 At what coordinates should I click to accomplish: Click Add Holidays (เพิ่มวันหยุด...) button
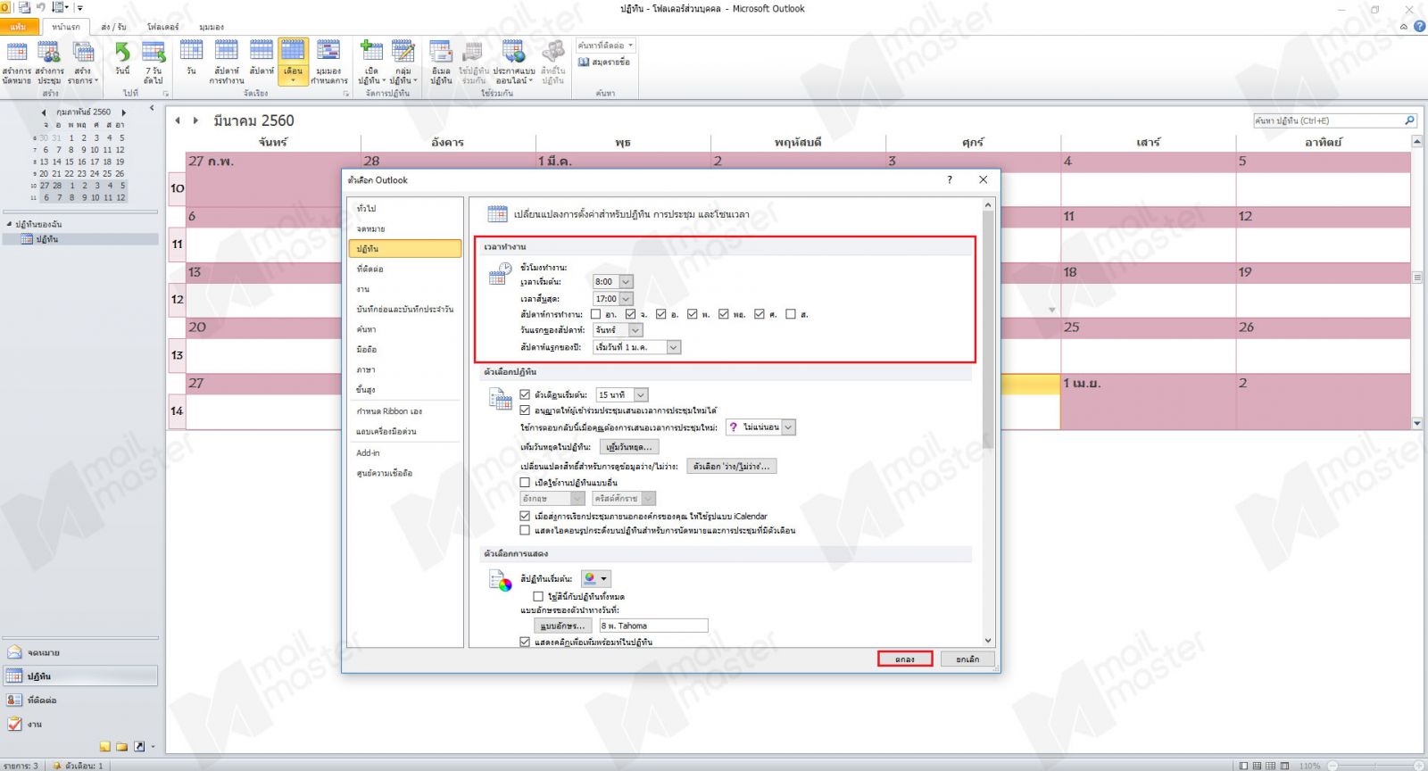point(629,447)
